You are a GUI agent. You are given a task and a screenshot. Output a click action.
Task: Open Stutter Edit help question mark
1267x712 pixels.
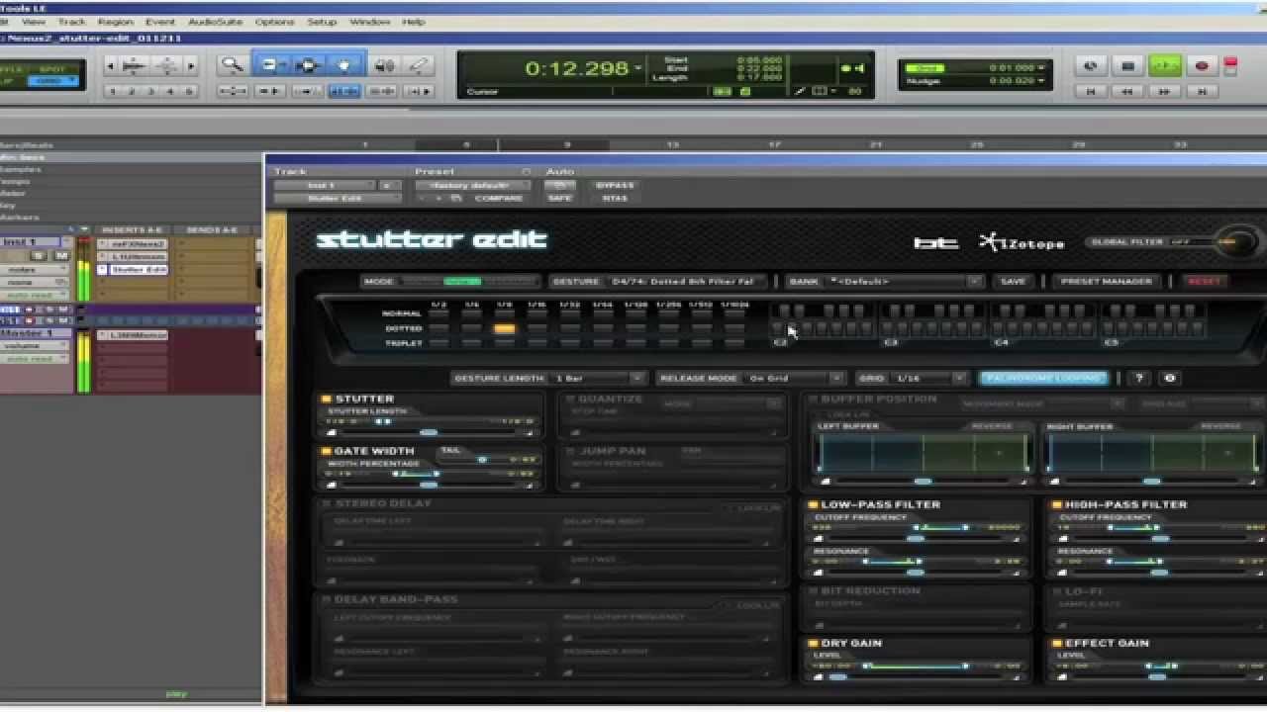coord(1138,378)
